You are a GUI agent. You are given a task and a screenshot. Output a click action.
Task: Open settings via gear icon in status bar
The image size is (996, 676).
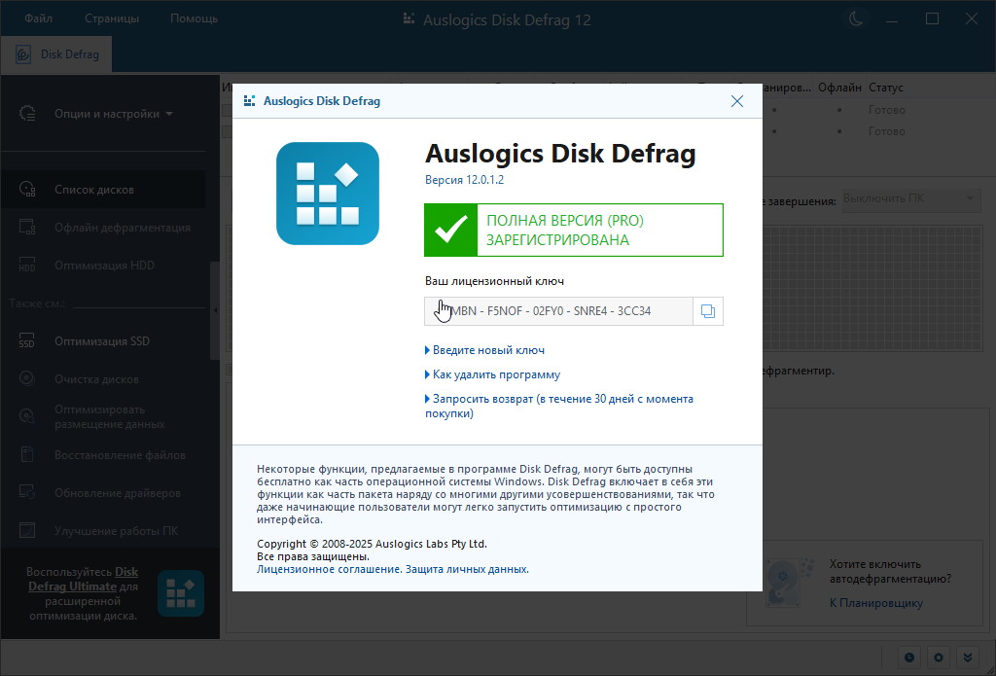pyautogui.click(x=939, y=658)
